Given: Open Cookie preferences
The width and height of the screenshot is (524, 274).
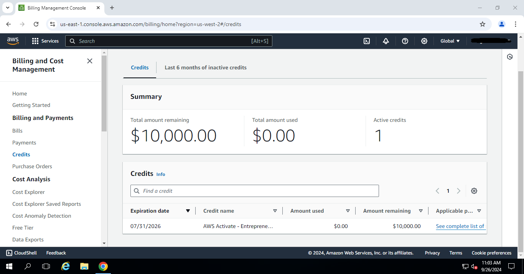Looking at the screenshot, I should tap(491, 253).
